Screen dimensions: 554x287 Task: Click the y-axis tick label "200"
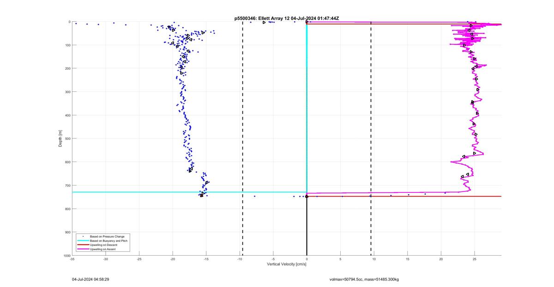67,68
